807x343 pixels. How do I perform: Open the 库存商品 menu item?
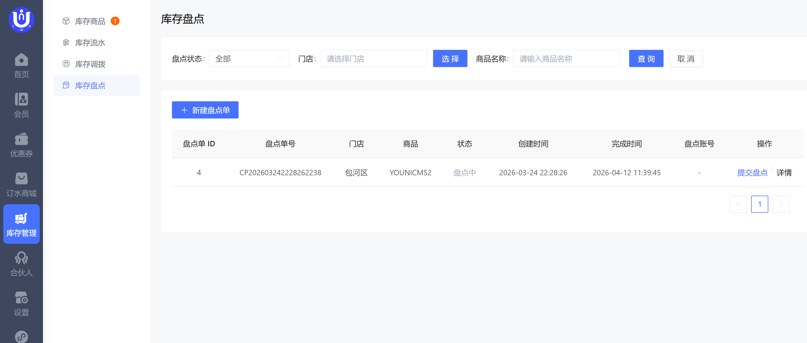pyautogui.click(x=90, y=21)
